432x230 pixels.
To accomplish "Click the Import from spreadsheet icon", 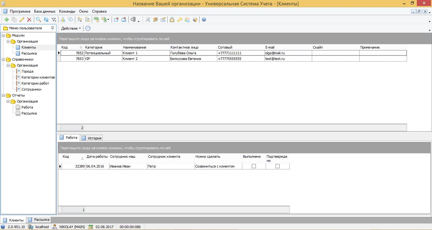I will (x=104, y=20).
